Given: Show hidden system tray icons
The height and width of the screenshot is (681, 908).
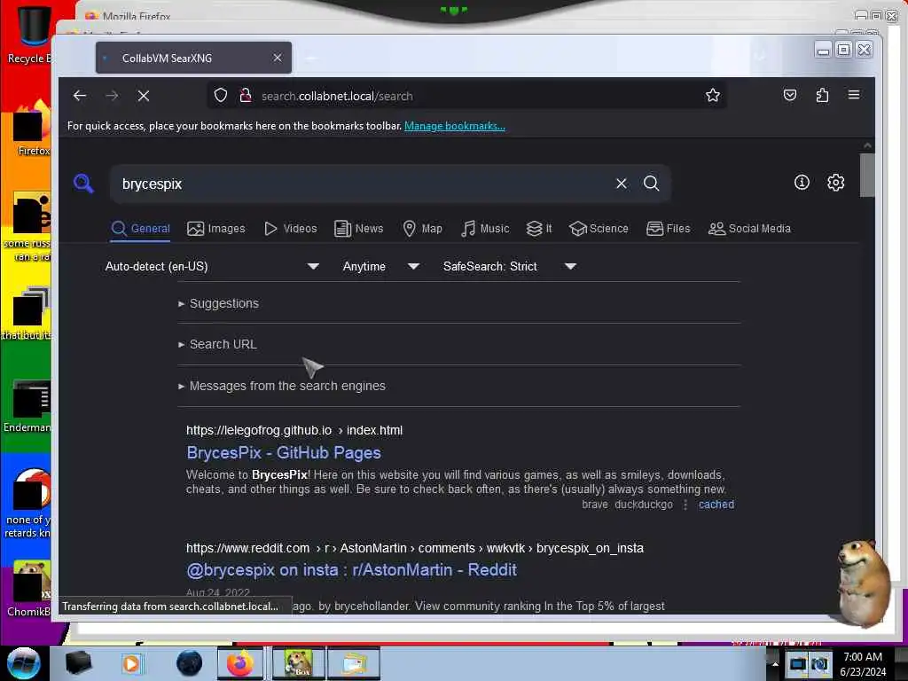Looking at the screenshot, I should point(775,663).
